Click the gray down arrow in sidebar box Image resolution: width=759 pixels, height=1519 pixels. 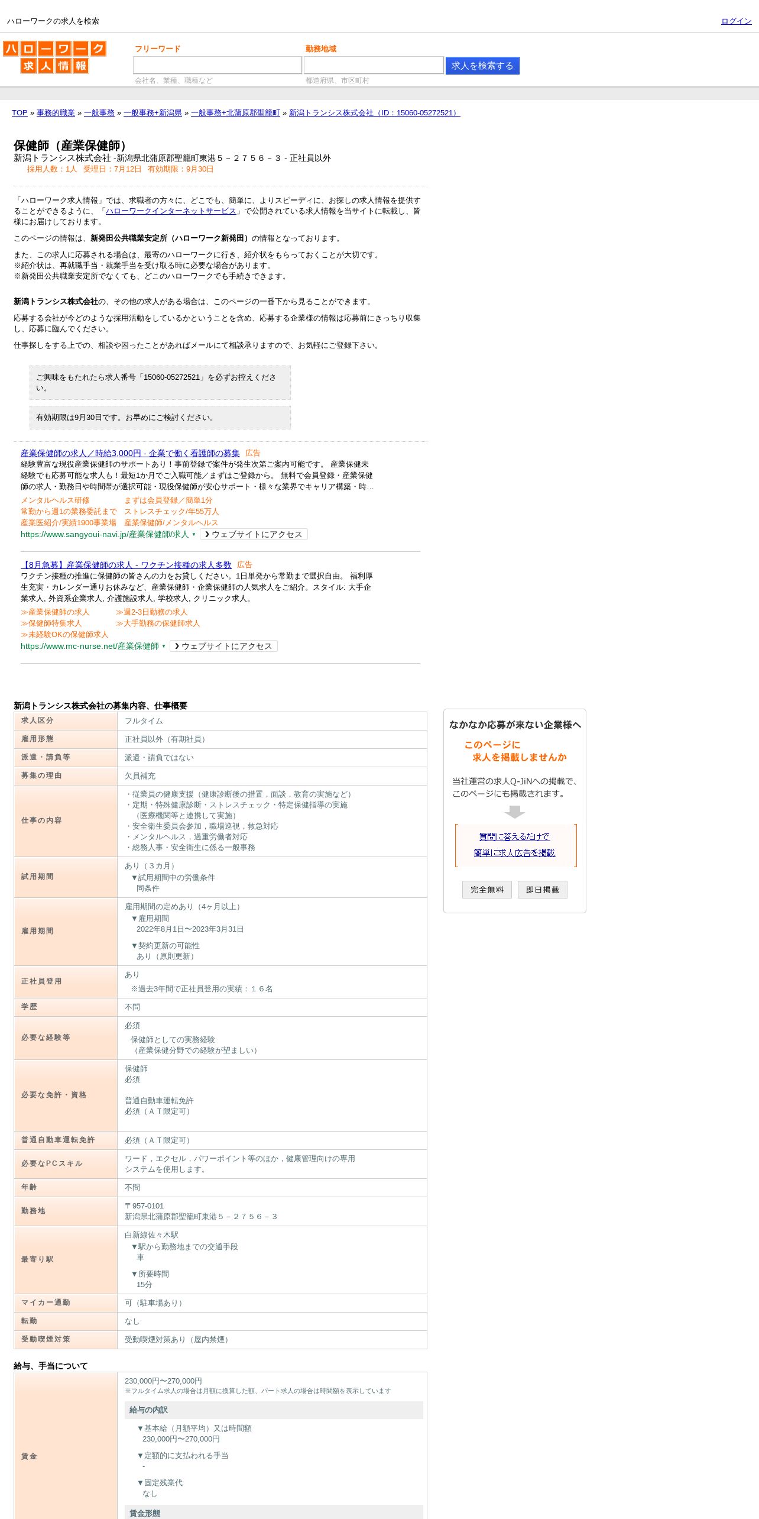point(515,812)
